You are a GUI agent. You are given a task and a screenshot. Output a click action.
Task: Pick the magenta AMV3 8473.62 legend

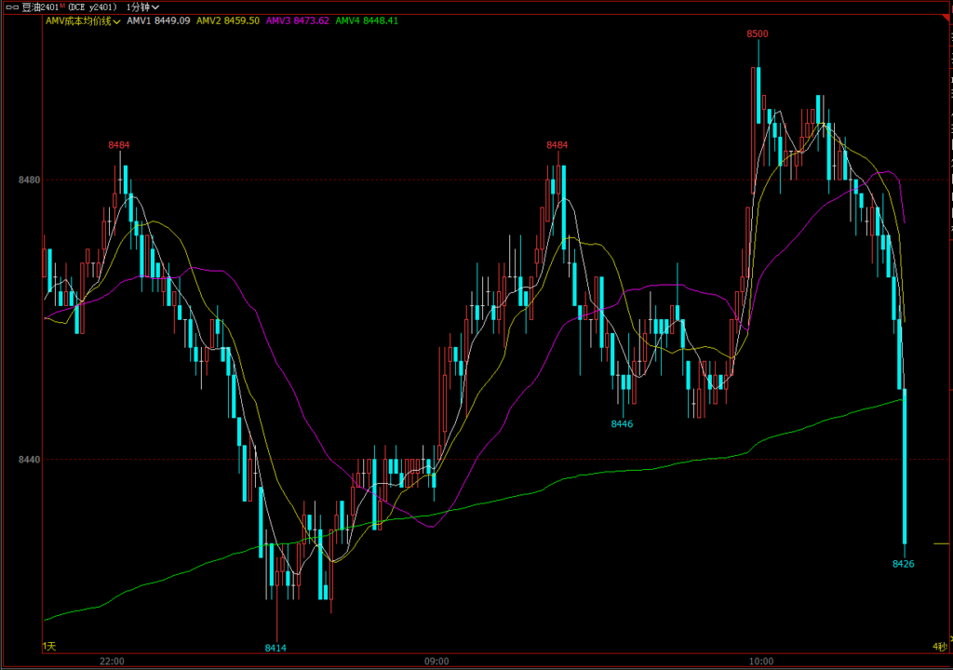click(298, 20)
